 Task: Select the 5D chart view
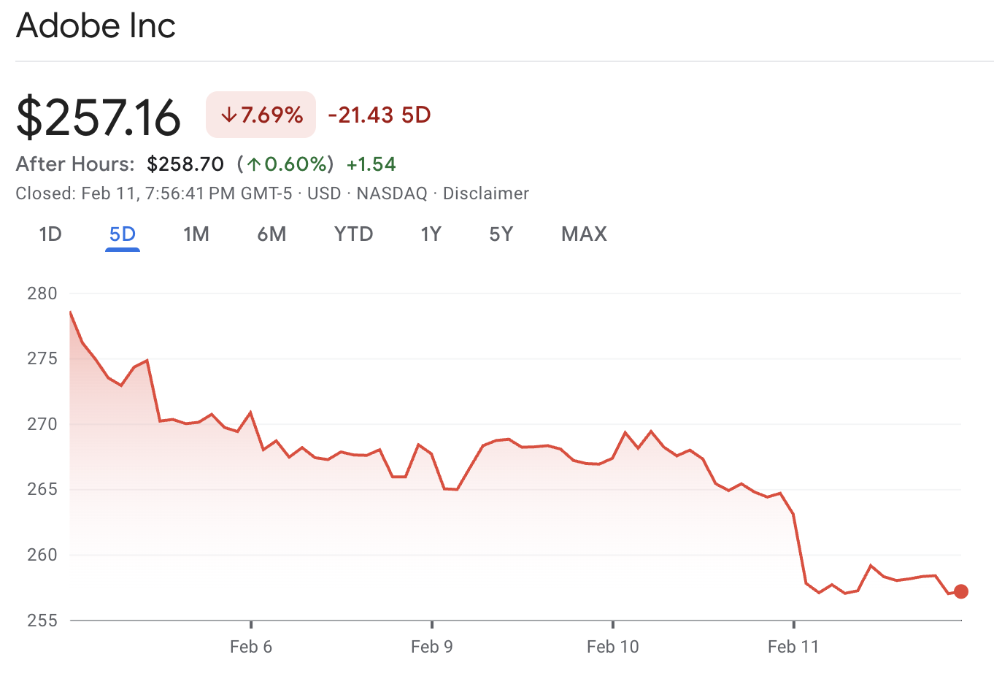point(122,234)
